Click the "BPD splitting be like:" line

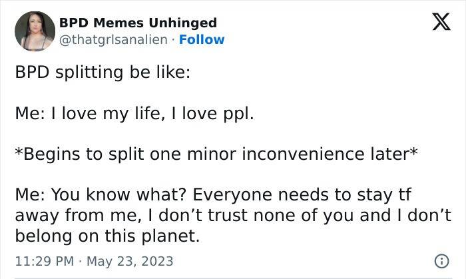tap(103, 73)
